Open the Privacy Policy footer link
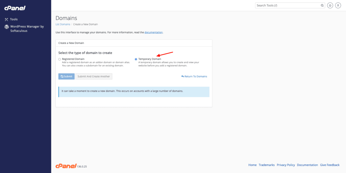346x173 pixels. click(x=286, y=165)
